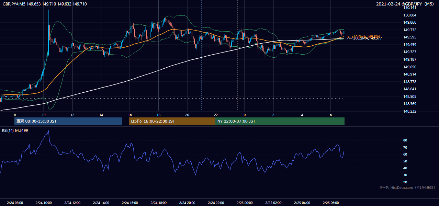
Task: Click price axis label 148.914
Action: (x=410, y=74)
